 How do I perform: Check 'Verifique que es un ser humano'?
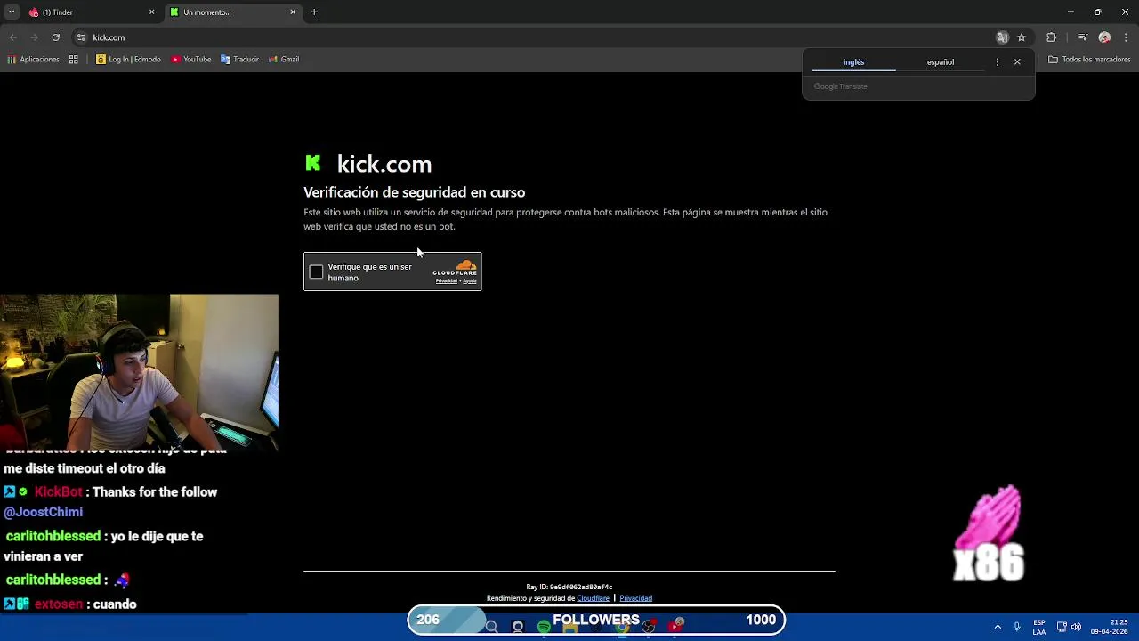click(x=316, y=272)
